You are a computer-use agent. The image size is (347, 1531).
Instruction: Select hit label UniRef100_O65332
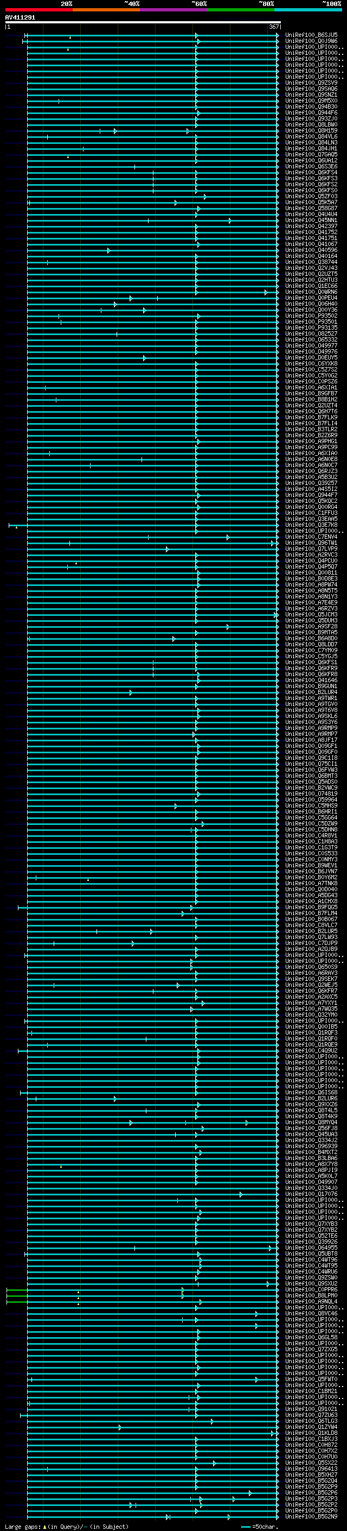311,339
